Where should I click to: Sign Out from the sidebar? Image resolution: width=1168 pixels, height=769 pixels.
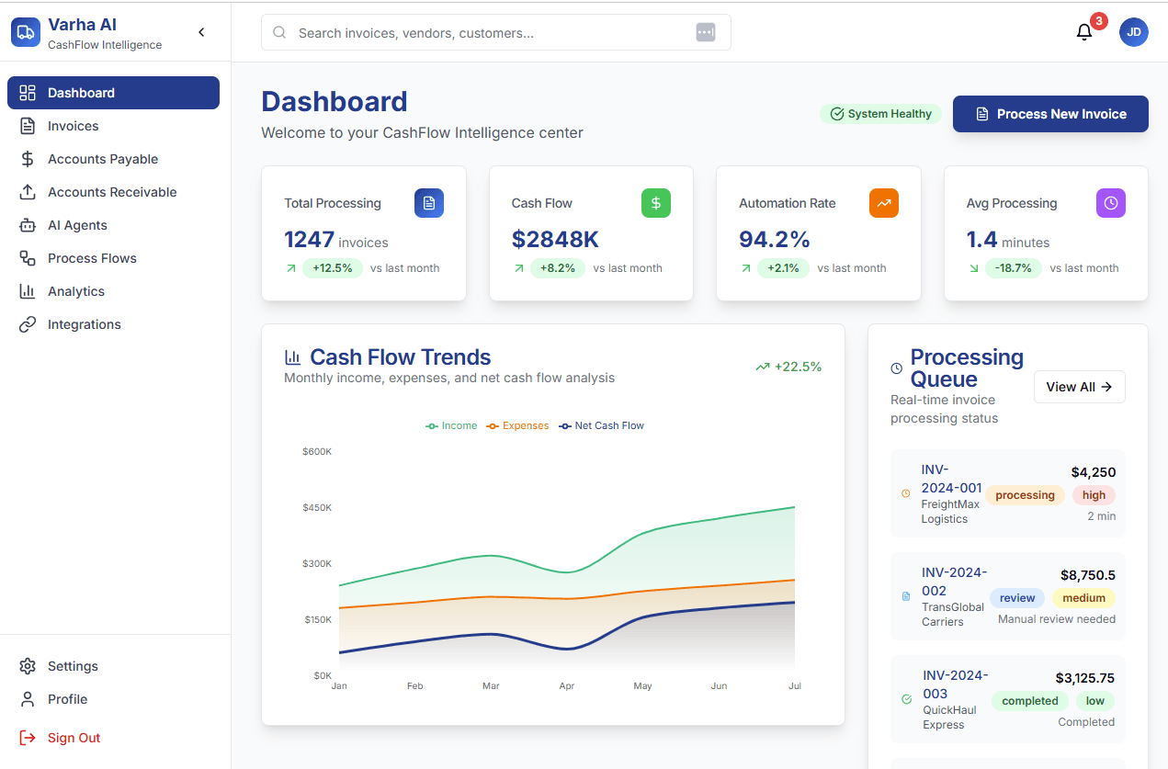pos(74,738)
